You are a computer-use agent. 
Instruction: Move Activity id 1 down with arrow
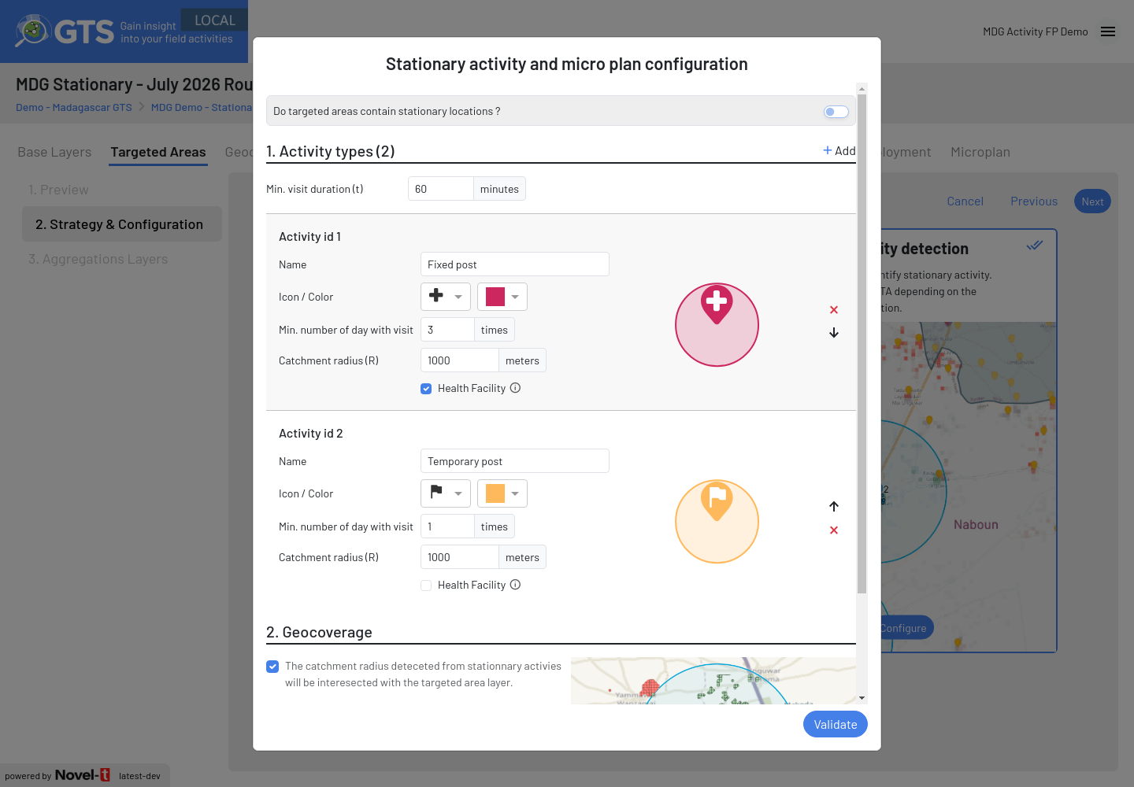click(834, 333)
